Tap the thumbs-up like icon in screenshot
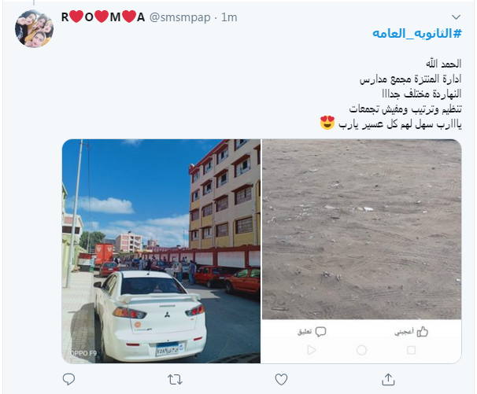This screenshot has width=477, height=394. (x=423, y=332)
